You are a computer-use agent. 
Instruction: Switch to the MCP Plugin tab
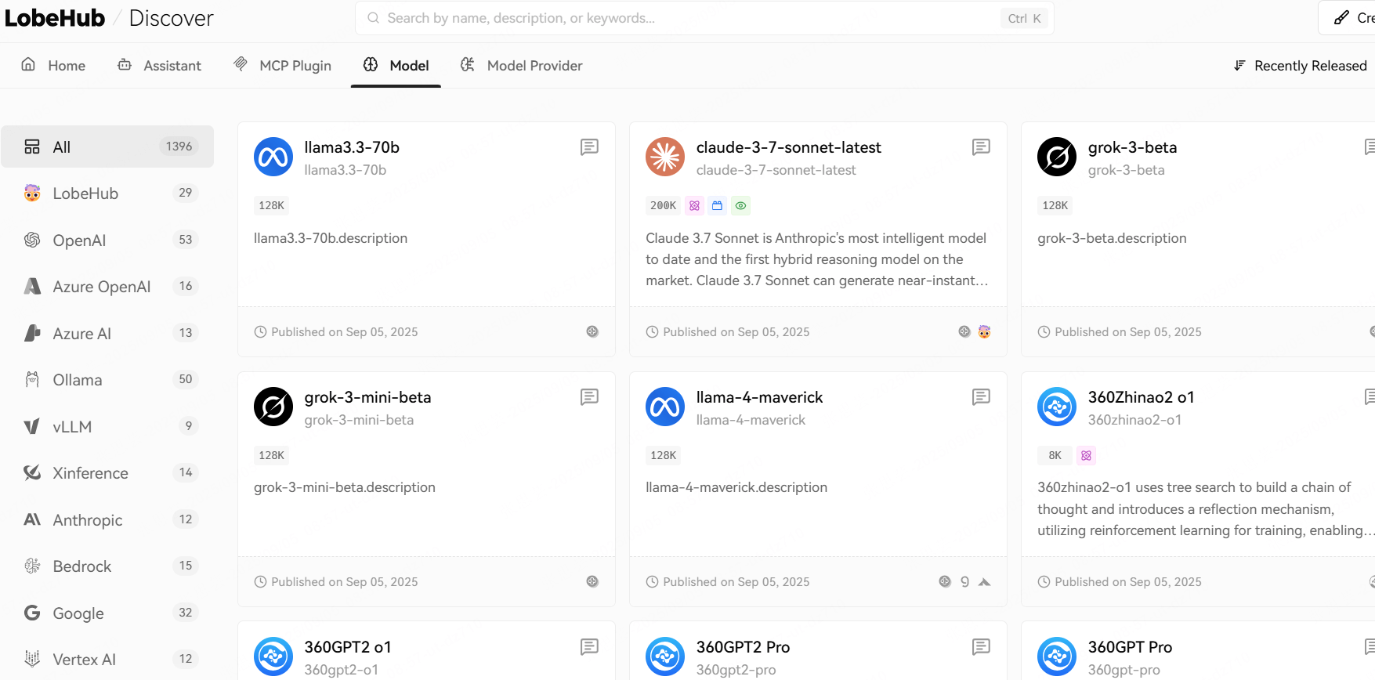point(283,65)
